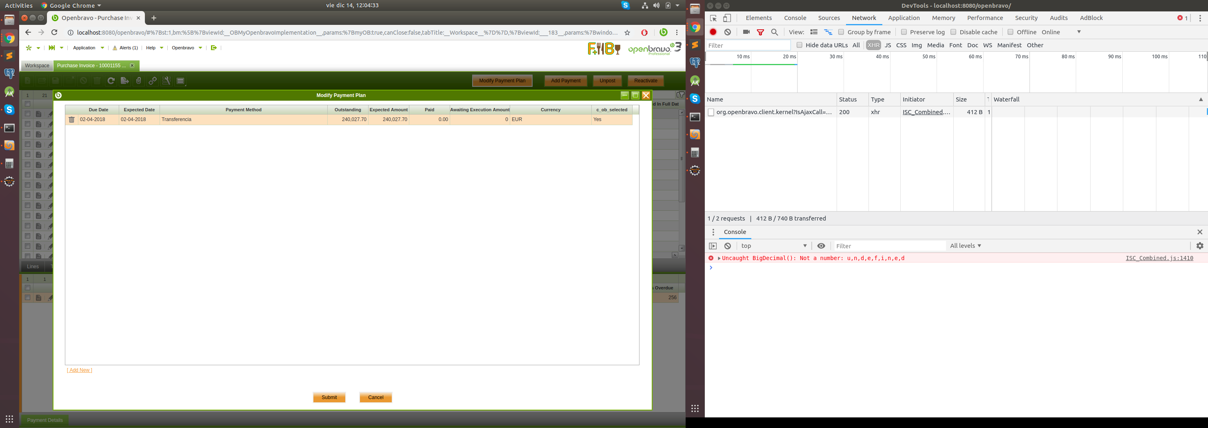1208x428 pixels.
Task: Click the console sidebar toggle icon
Action: pos(713,246)
